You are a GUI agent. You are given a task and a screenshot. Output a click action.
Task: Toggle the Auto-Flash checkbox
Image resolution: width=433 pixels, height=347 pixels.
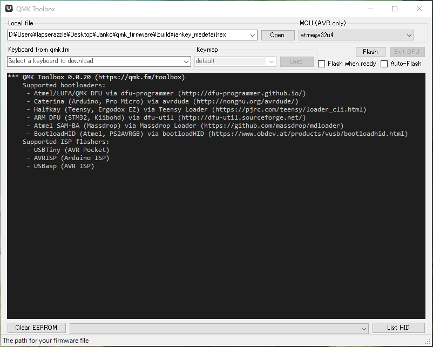(x=384, y=64)
